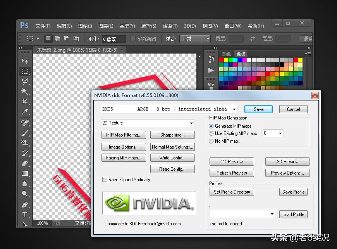Viewport: 337px width, 249px height.
Task: Open Normal Map Settings
Action: [173, 147]
